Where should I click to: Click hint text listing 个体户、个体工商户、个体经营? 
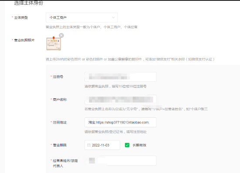coord(91,27)
